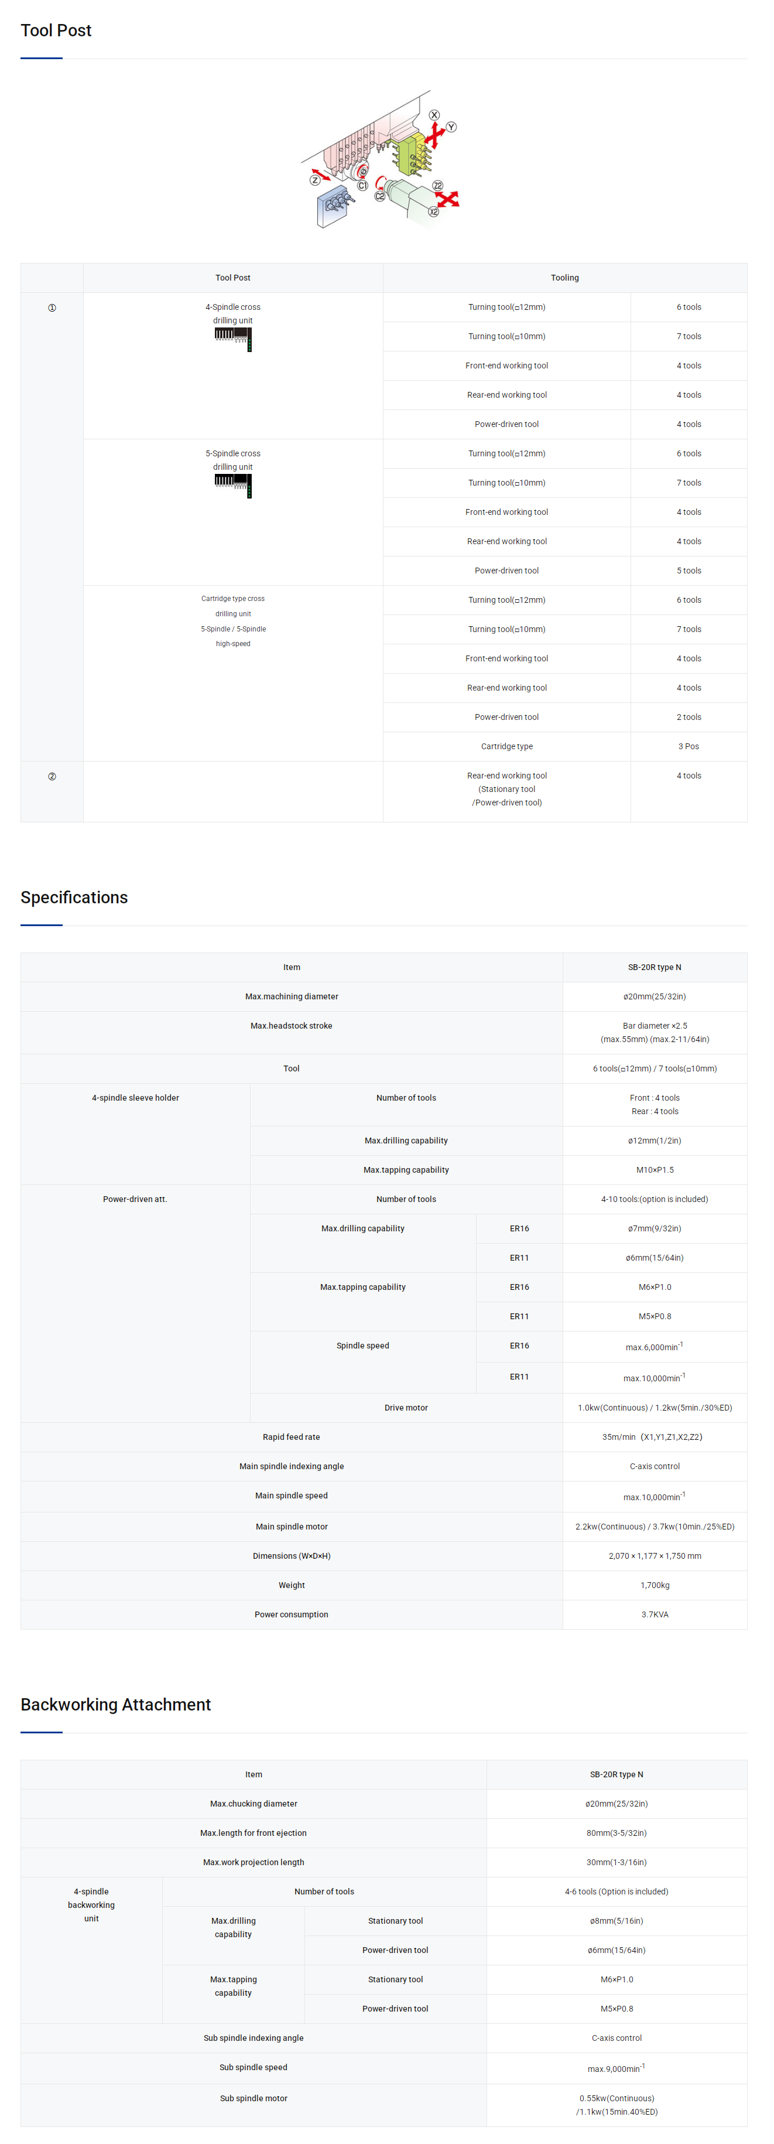Click the blue 4-spindle sleeve holder illustration
Screen dimensions: 774x2144
333,205
